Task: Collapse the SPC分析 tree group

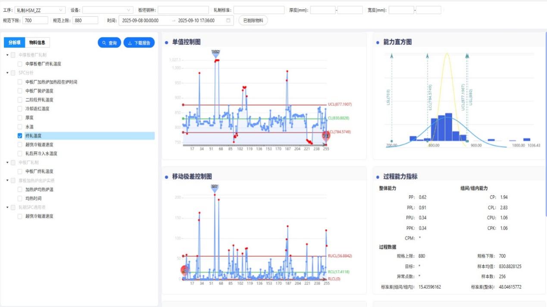Action: tap(7, 73)
